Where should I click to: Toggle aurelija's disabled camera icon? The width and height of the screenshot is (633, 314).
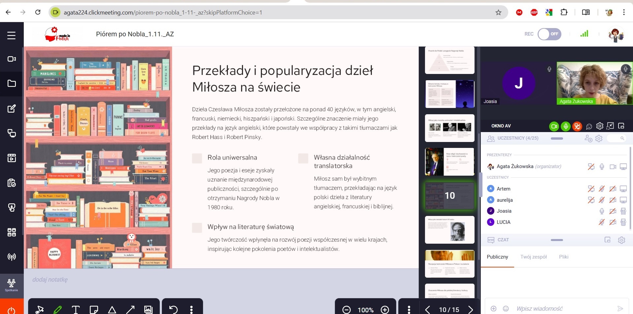click(613, 200)
